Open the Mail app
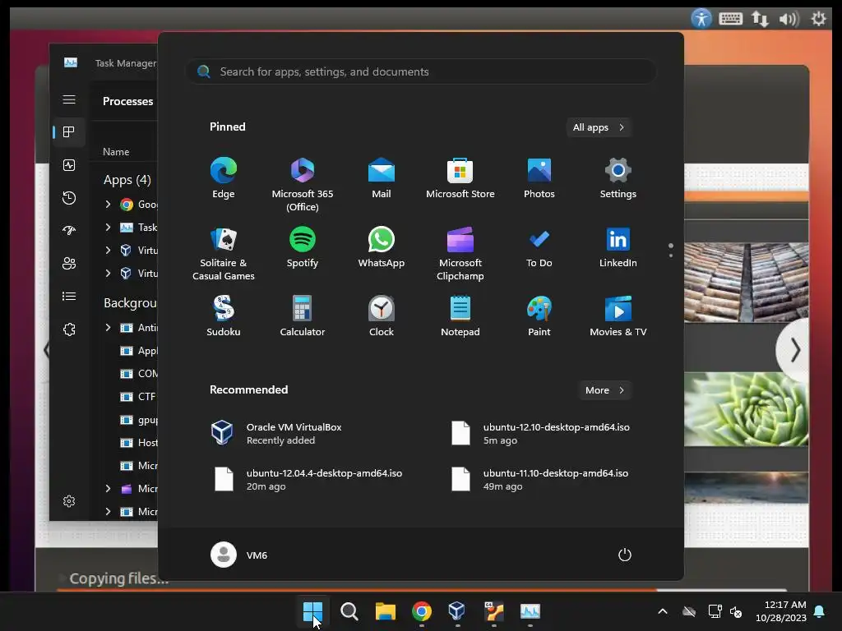842x631 pixels. pyautogui.click(x=382, y=178)
